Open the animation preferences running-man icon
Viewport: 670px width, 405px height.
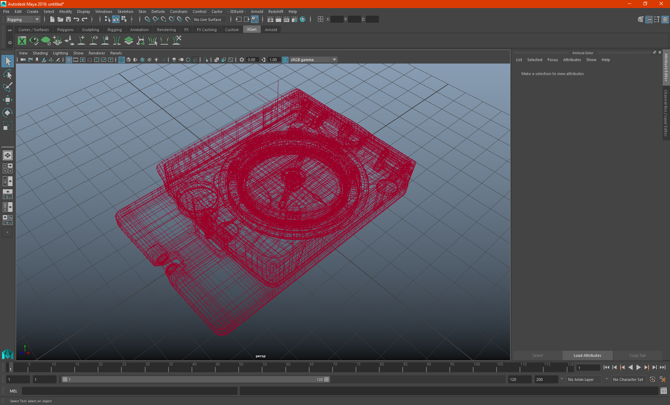[x=663, y=380]
